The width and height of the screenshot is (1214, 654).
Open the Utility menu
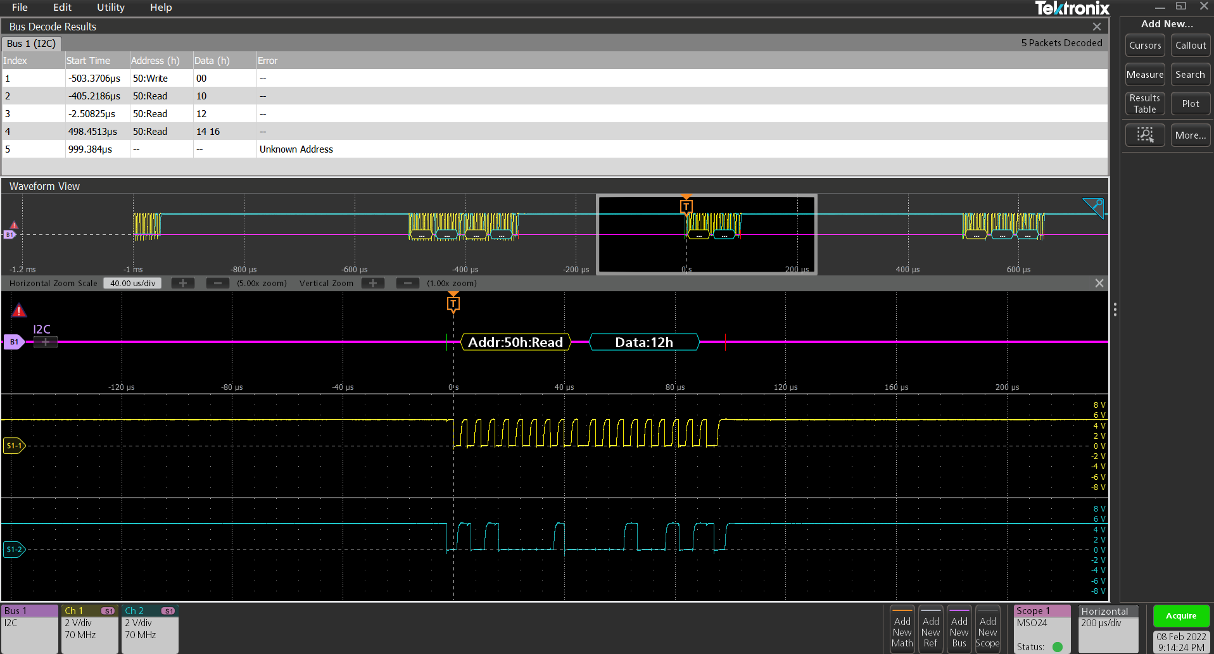[110, 8]
